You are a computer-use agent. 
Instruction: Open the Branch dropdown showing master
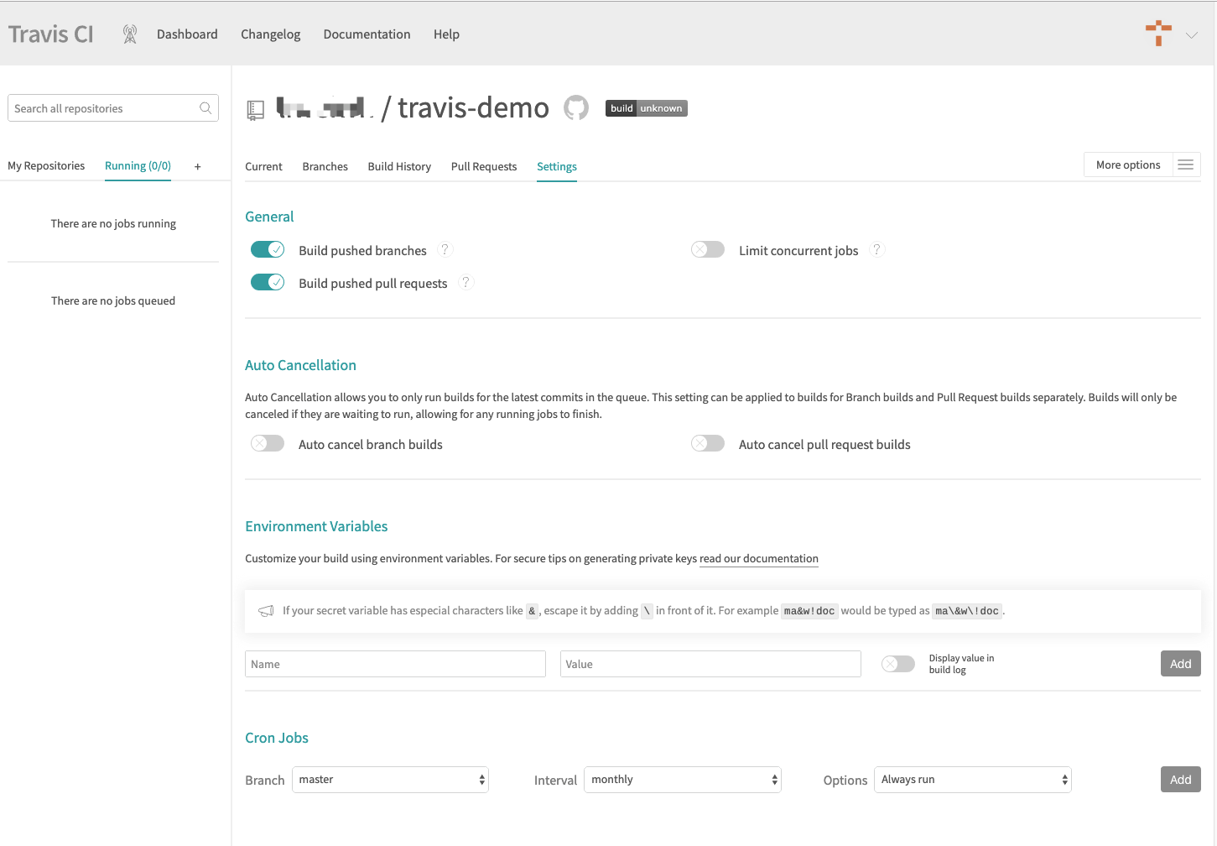click(390, 779)
